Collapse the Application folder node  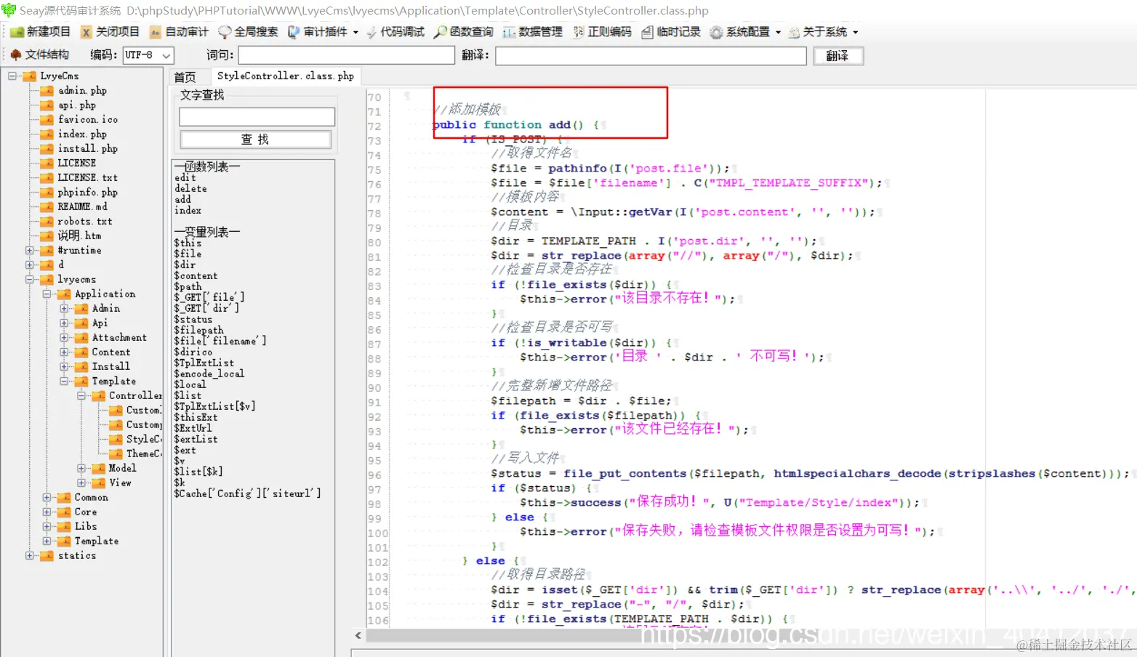coord(47,294)
